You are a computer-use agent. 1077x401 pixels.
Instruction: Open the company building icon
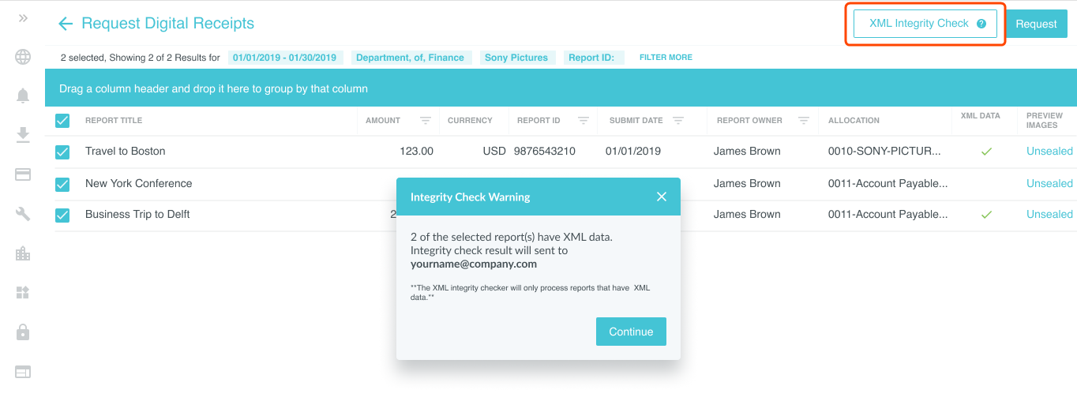23,253
